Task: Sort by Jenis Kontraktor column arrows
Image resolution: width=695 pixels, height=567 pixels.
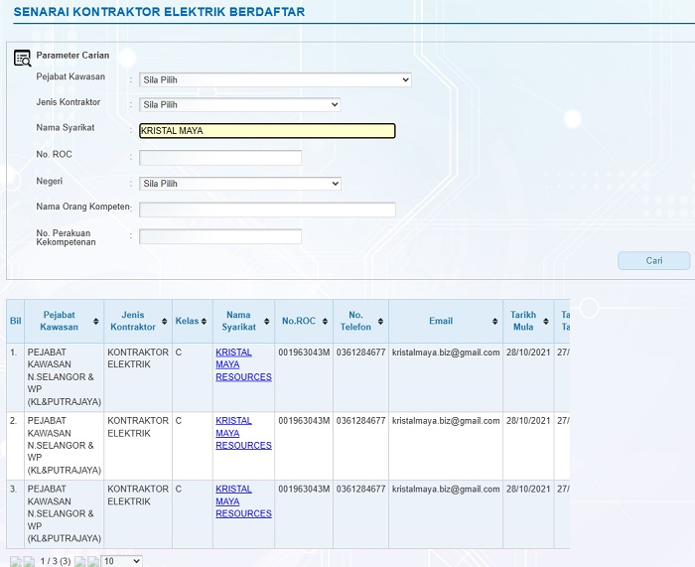Action: [x=164, y=321]
